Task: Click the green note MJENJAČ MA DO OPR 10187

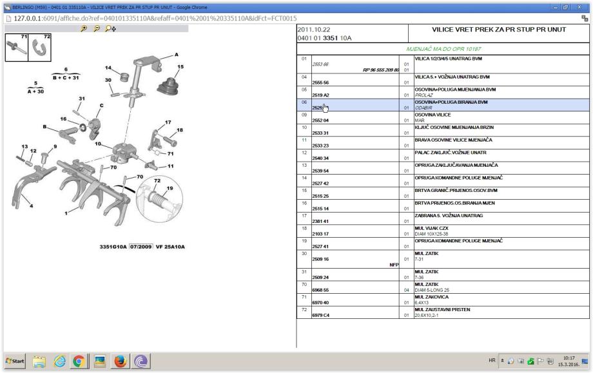Action: 443,49
